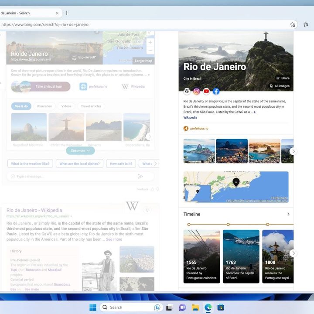Screen dimensions: 314x314
Task: Select the Videos tab
Action: tap(66, 106)
